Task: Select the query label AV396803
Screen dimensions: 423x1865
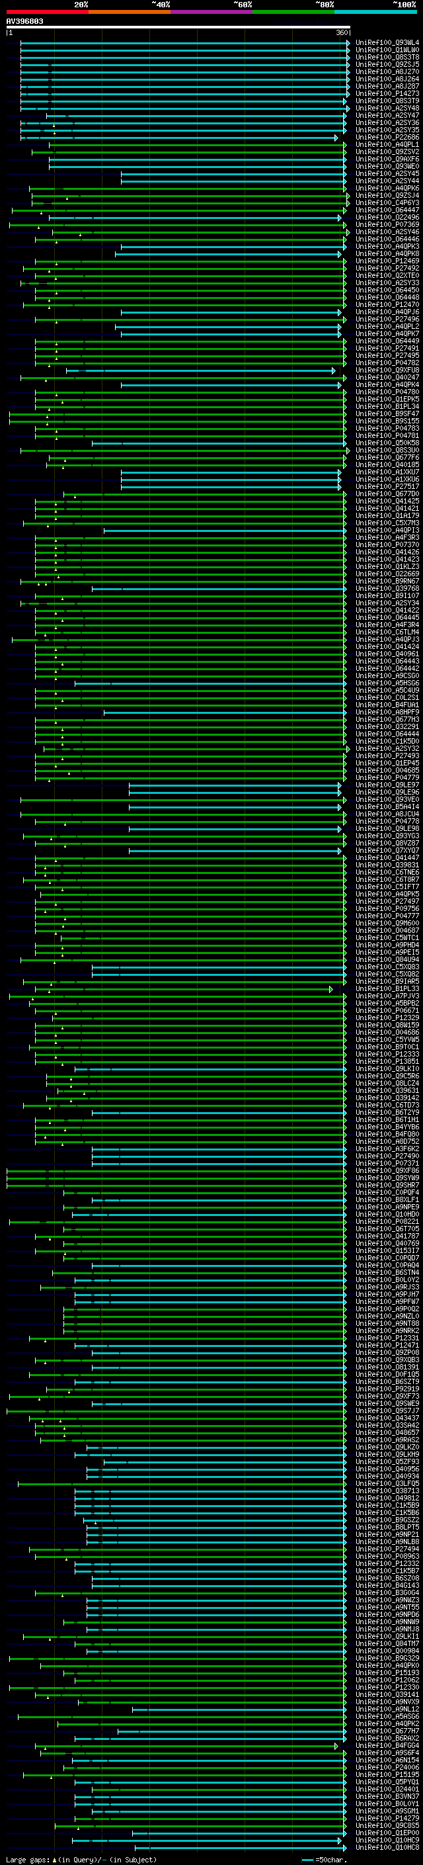Action: [24, 21]
